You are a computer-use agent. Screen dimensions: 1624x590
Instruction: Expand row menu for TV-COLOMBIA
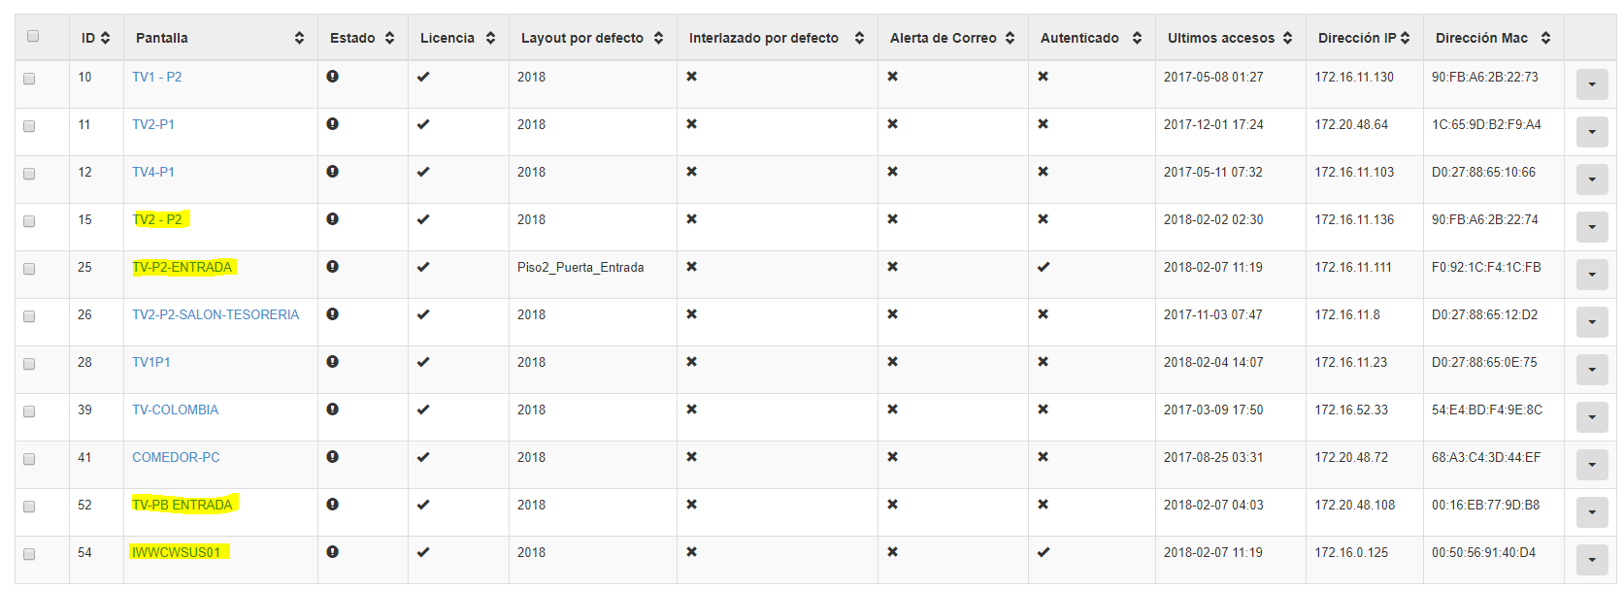point(1592,417)
